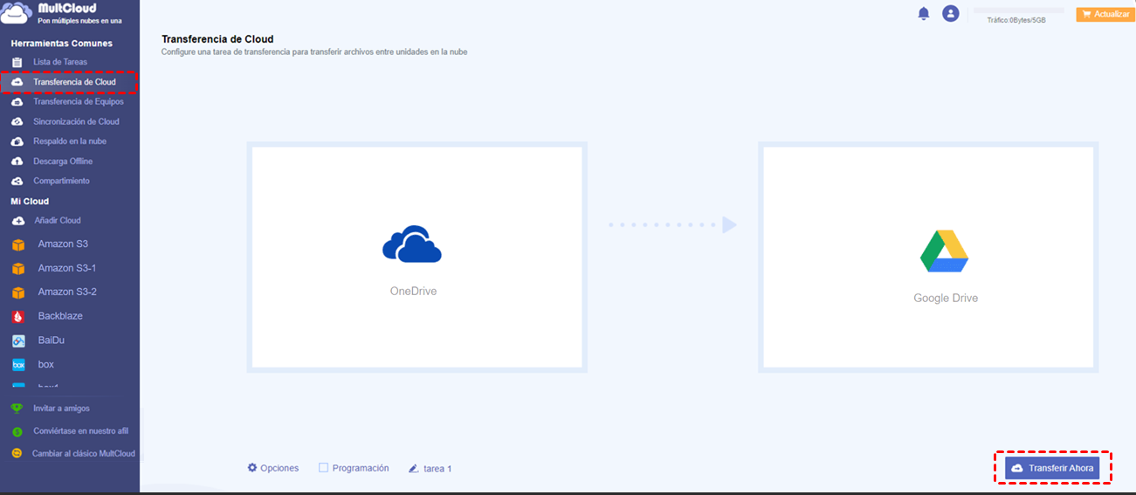Click BaiDu label
The height and width of the screenshot is (495, 1136).
(x=52, y=340)
